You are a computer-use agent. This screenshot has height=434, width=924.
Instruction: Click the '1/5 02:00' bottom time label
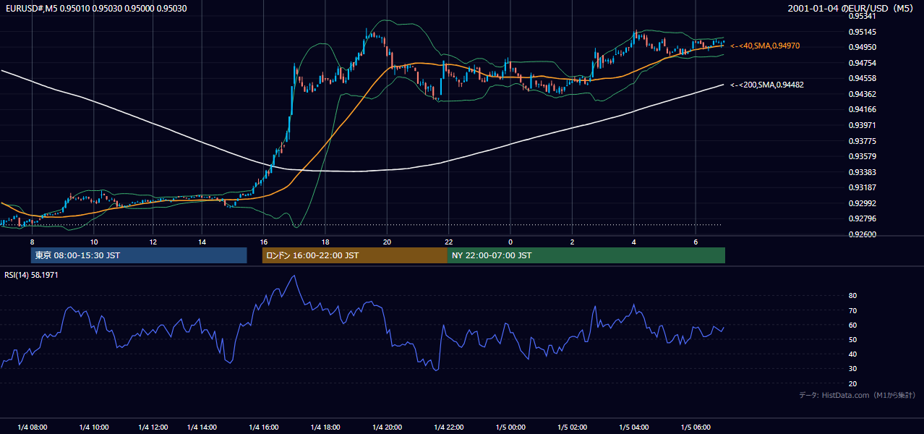pyautogui.click(x=572, y=427)
